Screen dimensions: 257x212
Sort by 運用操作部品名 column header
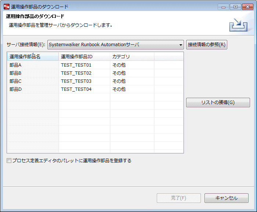click(33, 56)
